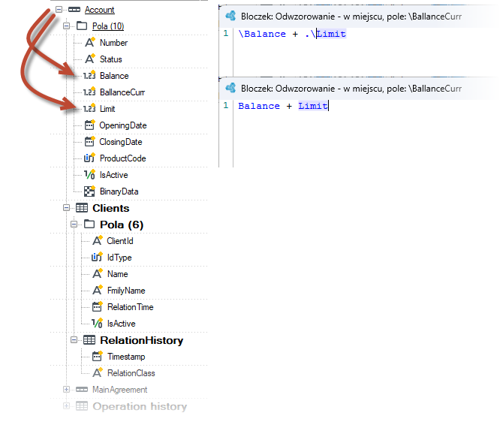Select the Timestamp field

(126, 357)
